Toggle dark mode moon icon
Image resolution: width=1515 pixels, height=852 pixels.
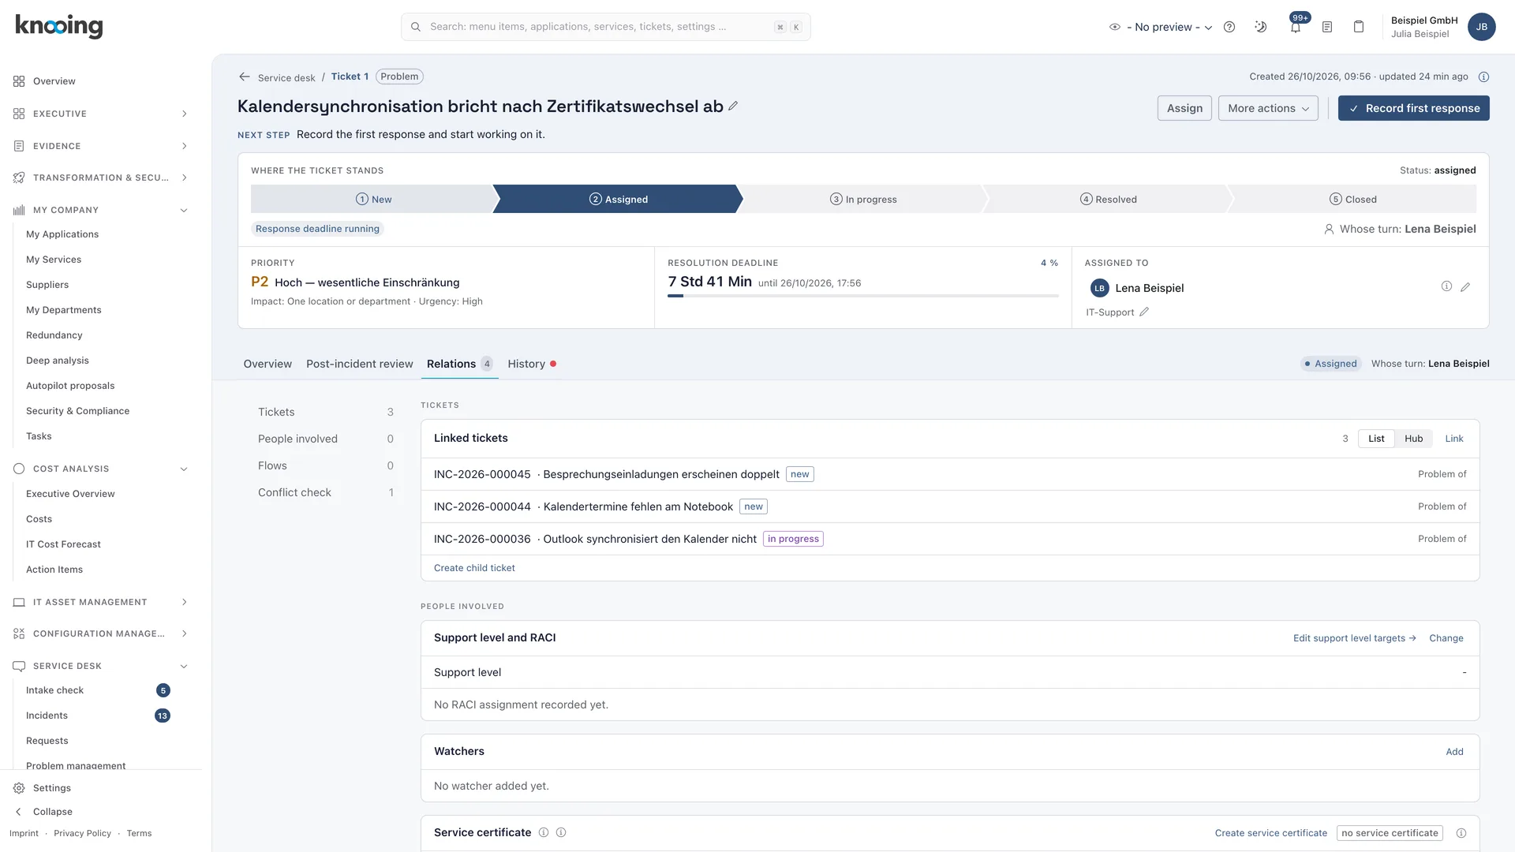point(1261,27)
